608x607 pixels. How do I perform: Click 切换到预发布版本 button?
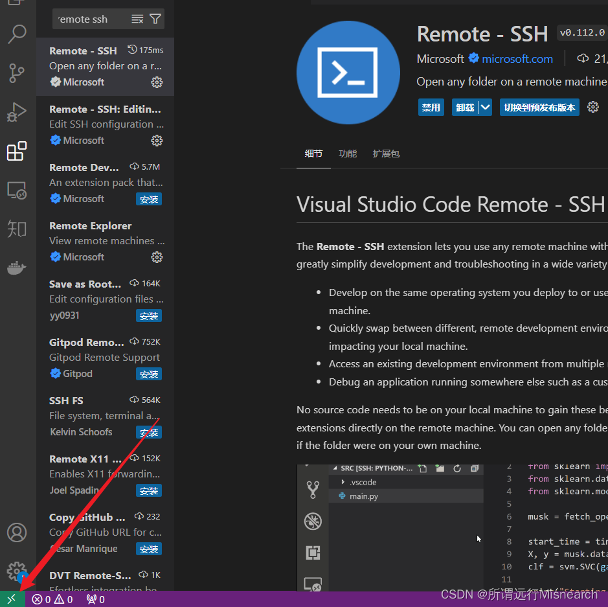point(539,108)
